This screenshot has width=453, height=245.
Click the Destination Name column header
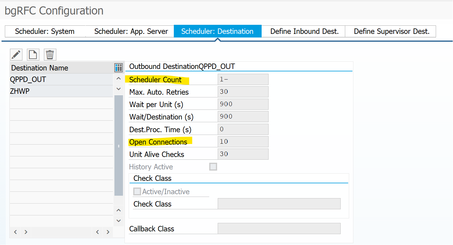tap(61, 68)
